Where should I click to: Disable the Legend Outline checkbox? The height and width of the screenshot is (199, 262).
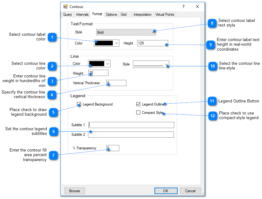coord(138,104)
